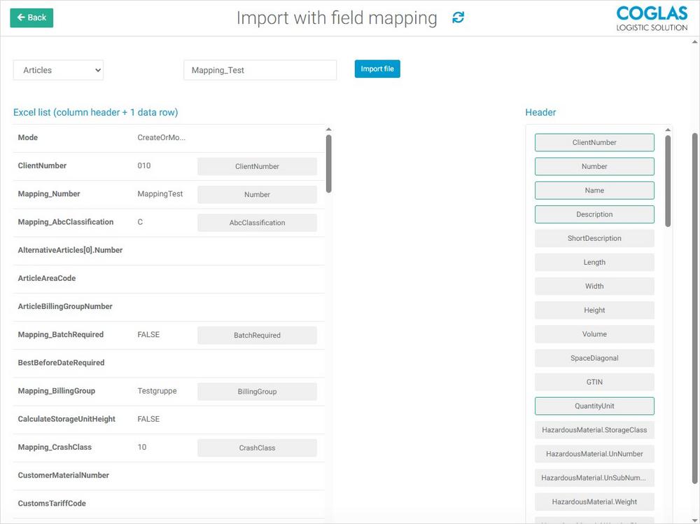Open the Articles dropdown
The image size is (700, 524).
[58, 70]
